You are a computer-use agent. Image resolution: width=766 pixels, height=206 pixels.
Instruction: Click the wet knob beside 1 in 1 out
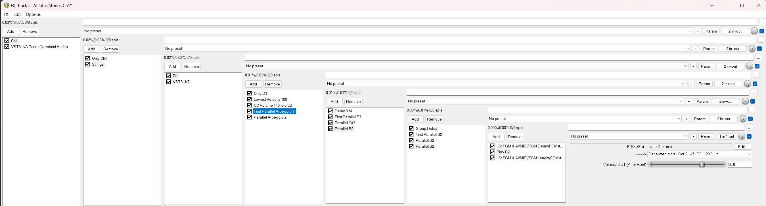742,136
